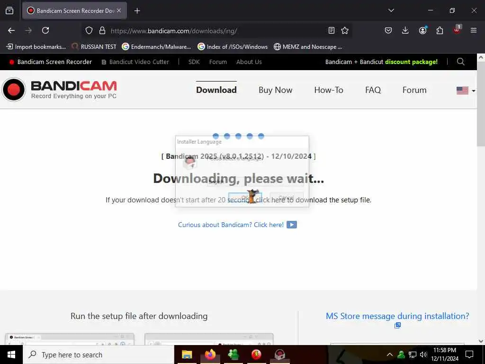Open Index of /ISOs/Windows bookmark

point(233,47)
